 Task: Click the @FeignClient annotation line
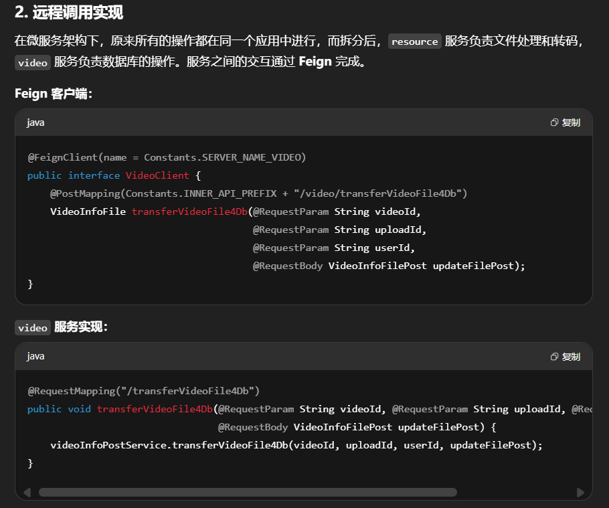[166, 157]
